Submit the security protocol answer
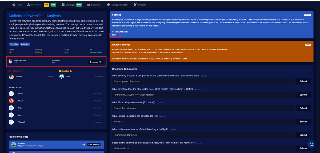Screen dimensions: 320x153 pyautogui.click(x=303, y=81)
